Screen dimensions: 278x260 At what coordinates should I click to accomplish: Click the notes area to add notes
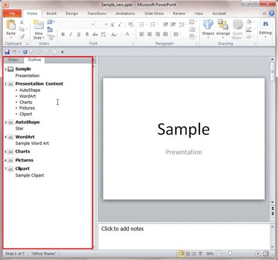coord(184,236)
